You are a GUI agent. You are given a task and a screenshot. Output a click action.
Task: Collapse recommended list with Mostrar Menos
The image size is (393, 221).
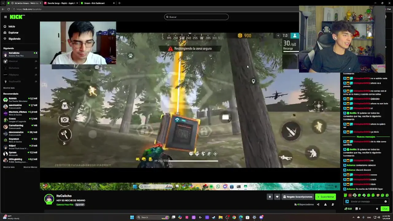coord(30,167)
